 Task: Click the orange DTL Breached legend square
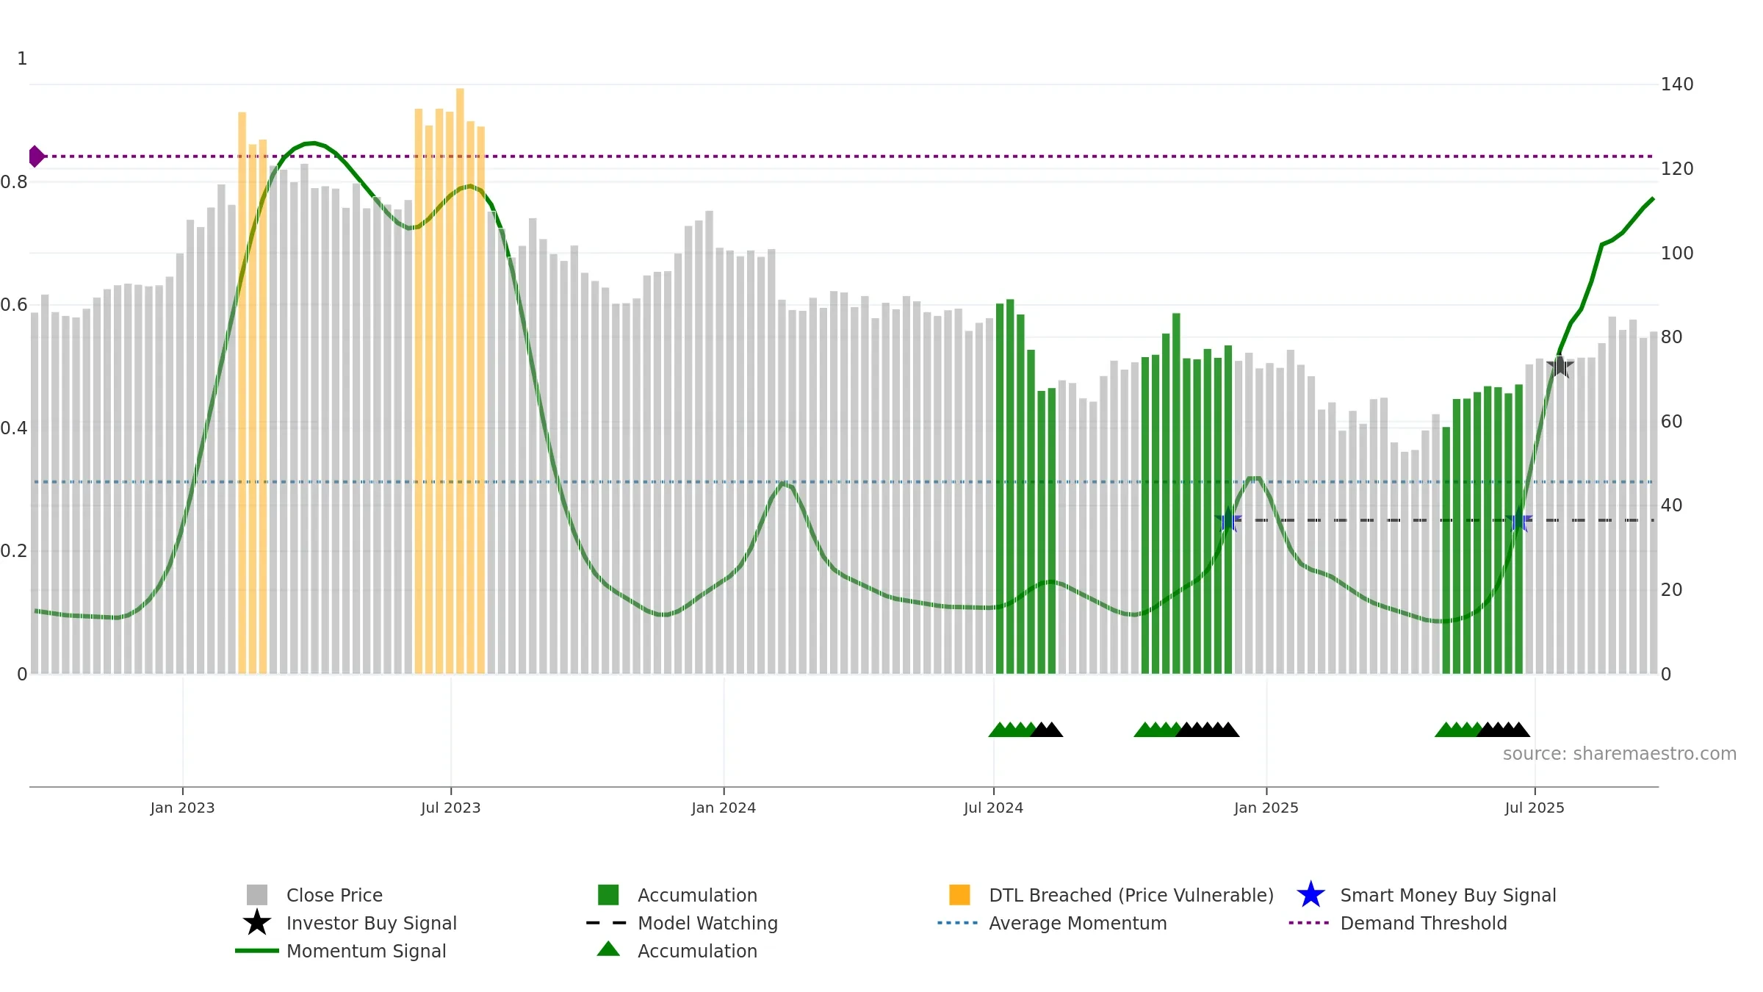coord(959,895)
